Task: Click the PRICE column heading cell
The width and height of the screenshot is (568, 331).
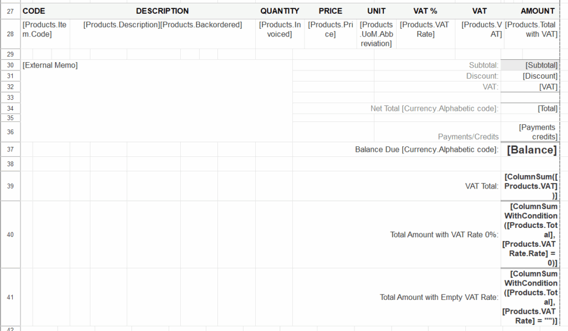Action: pyautogui.click(x=331, y=11)
